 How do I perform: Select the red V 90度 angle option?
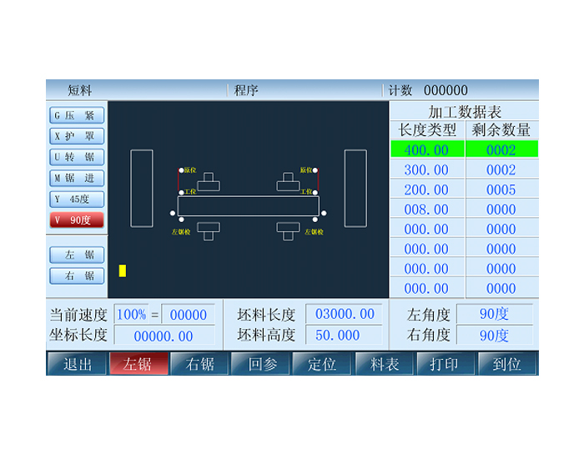coord(77,220)
